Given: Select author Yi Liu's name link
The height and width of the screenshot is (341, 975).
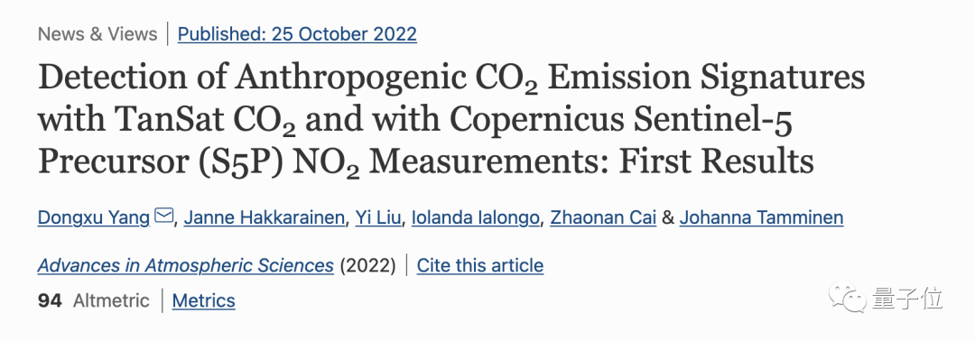Looking at the screenshot, I should (378, 217).
